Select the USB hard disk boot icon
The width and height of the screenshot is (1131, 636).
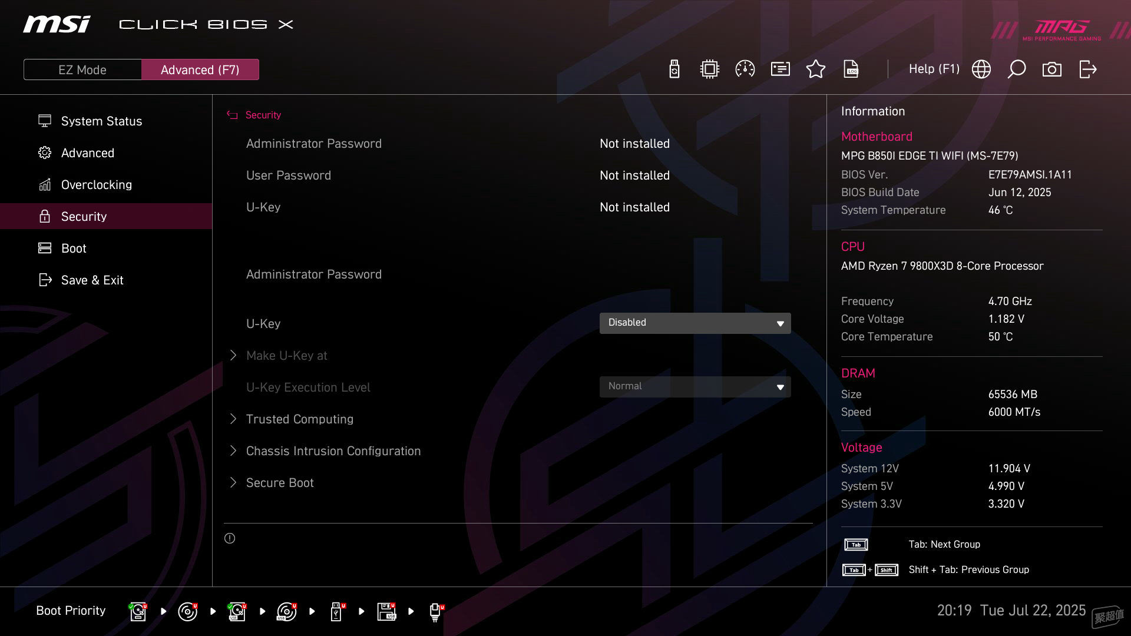coord(237,611)
